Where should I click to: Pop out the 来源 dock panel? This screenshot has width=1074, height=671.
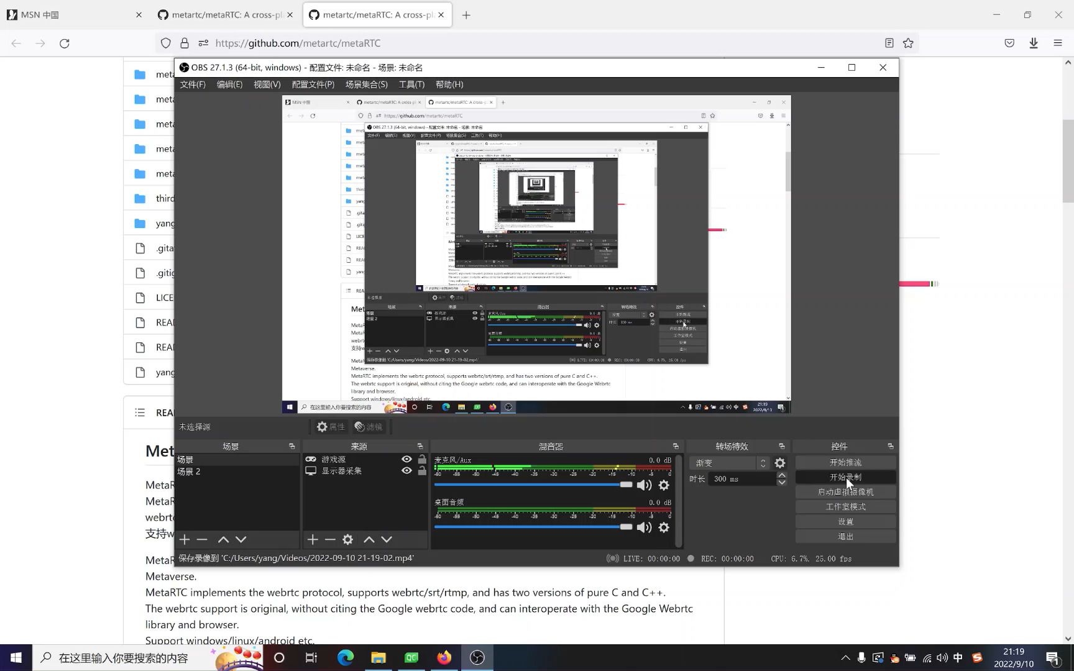(420, 446)
